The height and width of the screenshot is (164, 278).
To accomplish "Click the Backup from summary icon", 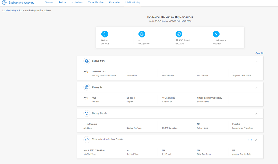I will (x=142, y=34).
